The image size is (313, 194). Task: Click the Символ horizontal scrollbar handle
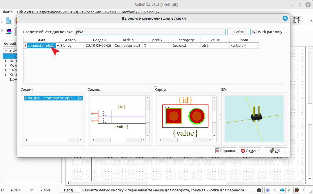118,140
